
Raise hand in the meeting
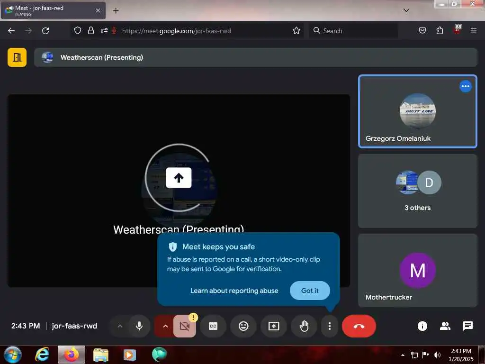click(x=304, y=326)
